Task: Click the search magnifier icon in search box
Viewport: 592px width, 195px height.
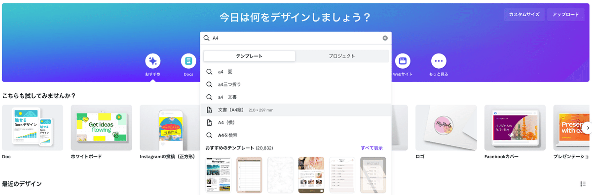Action: point(206,38)
